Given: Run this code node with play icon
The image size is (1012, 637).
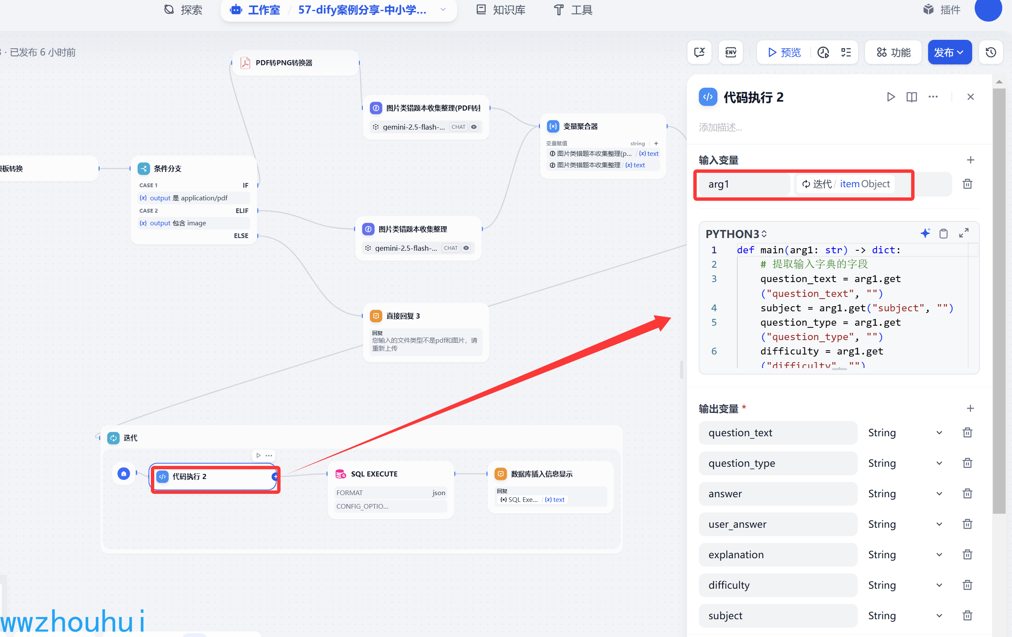Looking at the screenshot, I should point(890,97).
